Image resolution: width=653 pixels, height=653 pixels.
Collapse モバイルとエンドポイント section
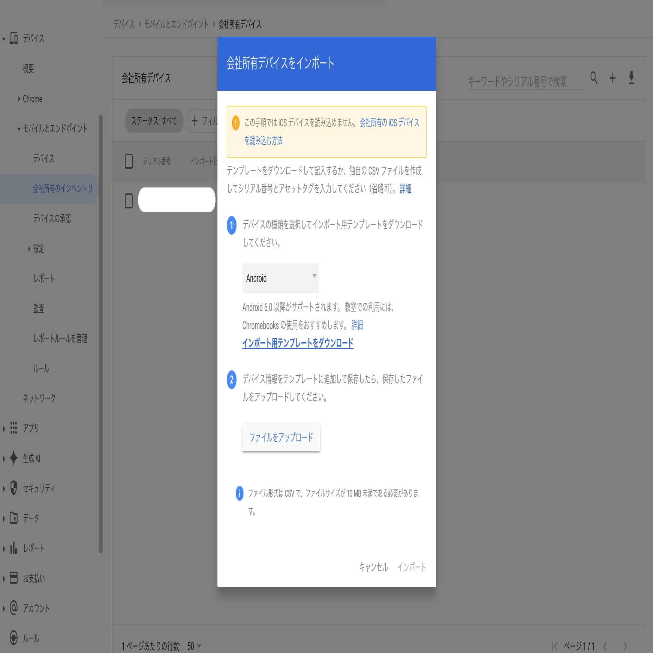19,129
